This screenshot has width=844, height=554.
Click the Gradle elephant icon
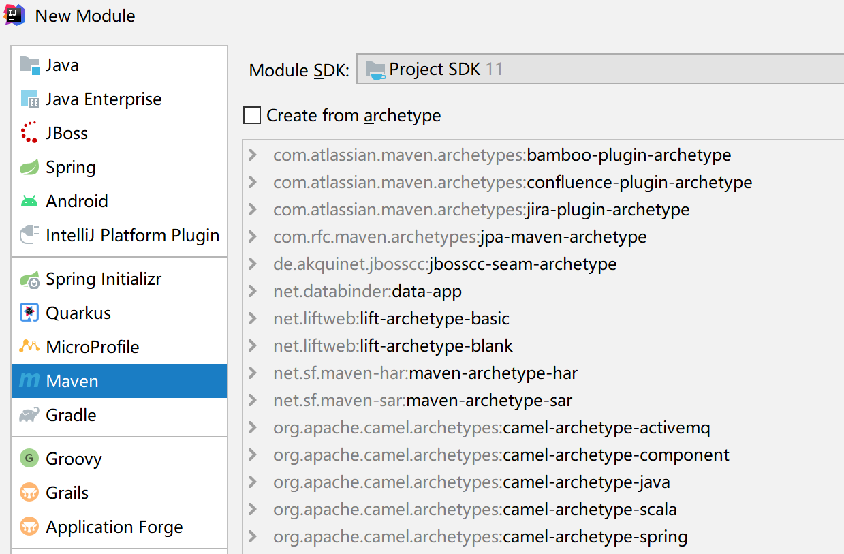29,416
